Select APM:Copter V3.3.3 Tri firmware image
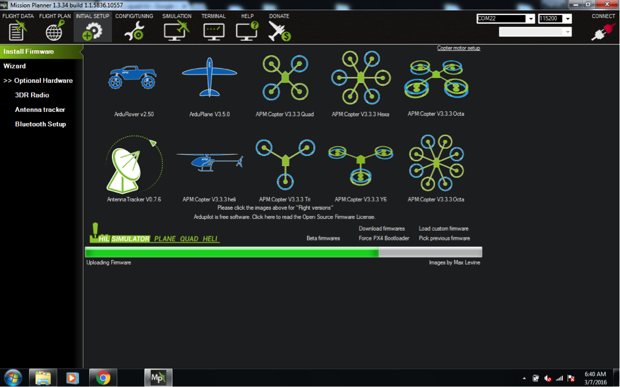The width and height of the screenshot is (620, 387). tap(285, 164)
